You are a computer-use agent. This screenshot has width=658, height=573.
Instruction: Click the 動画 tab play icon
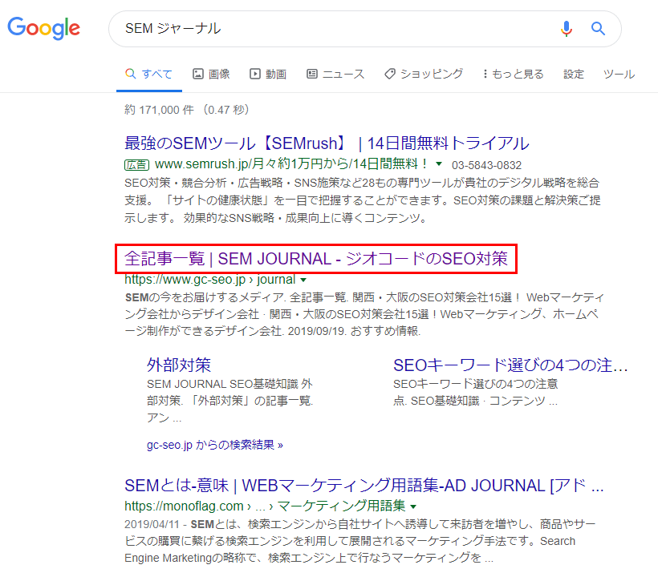click(254, 75)
